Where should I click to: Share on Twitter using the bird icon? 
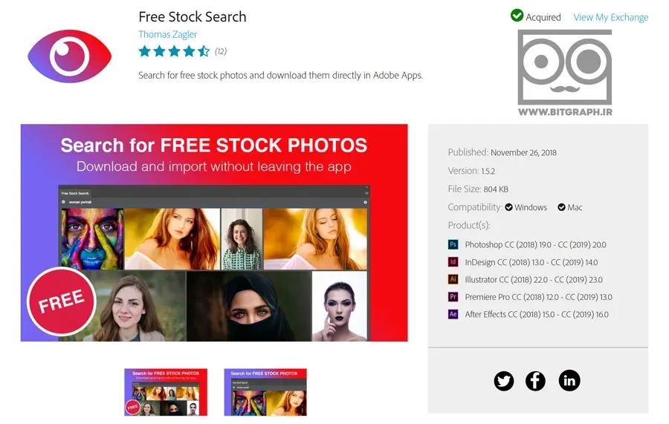pos(504,380)
